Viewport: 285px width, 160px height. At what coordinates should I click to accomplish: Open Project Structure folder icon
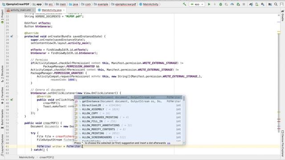click(x=270, y=4)
